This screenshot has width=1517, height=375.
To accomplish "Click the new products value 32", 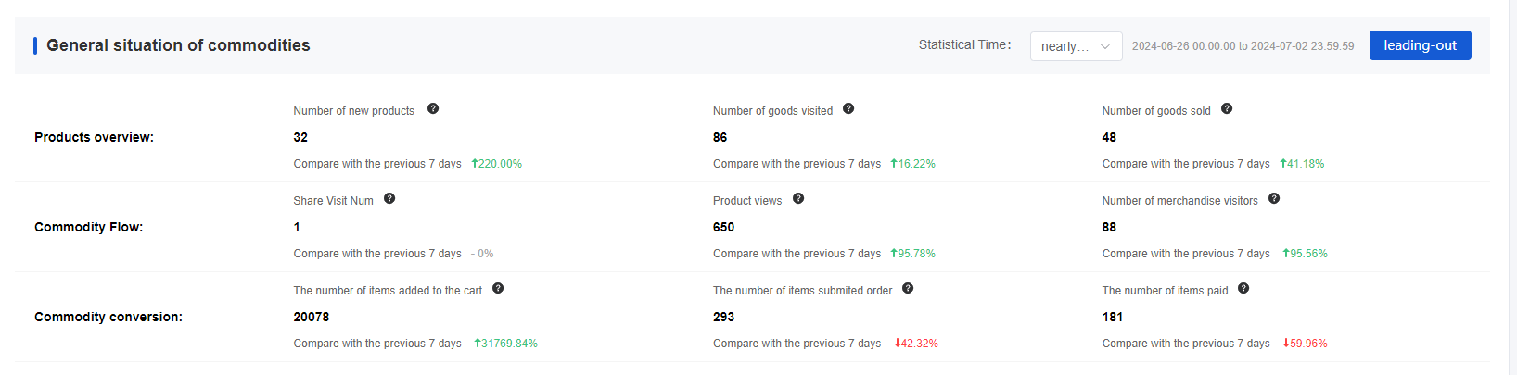I will click(300, 137).
